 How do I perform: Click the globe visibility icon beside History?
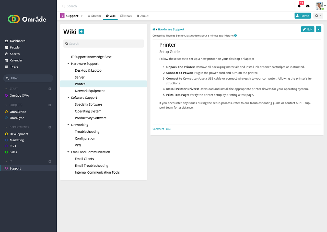point(236,36)
